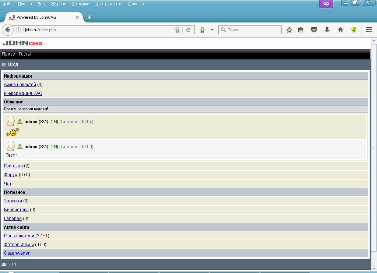Click the green download arrow extension icon
377x273 pixels.
(354, 30)
